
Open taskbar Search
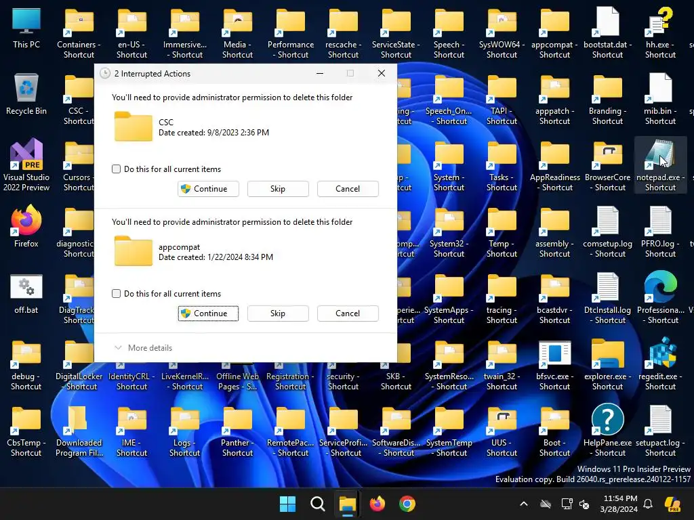click(x=317, y=504)
